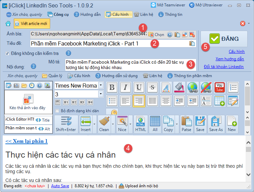
Task: Click Mở Teamviewer in the title bar
Action: 168,5
